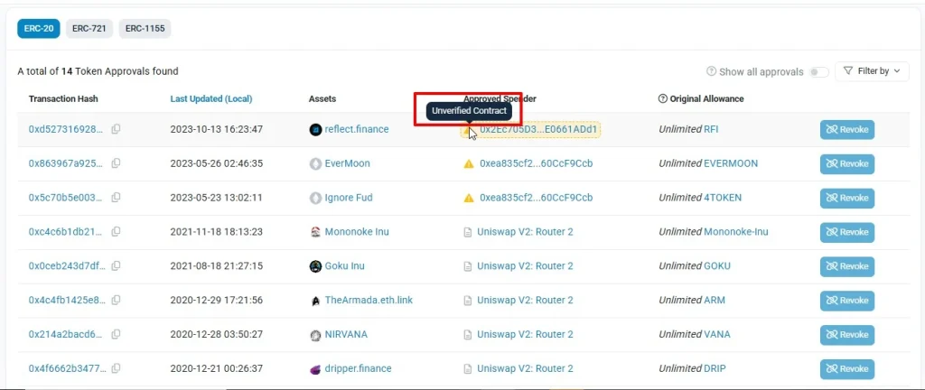Open the EverMoon asset link
Screen dimensions: 925x390
coord(348,163)
